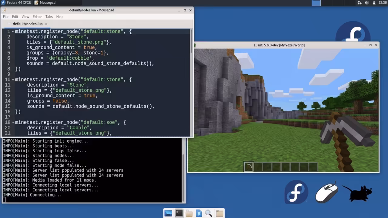Screen dimensions: 388x218
Task: Maximize the Mousepad window
Action: (185, 10)
